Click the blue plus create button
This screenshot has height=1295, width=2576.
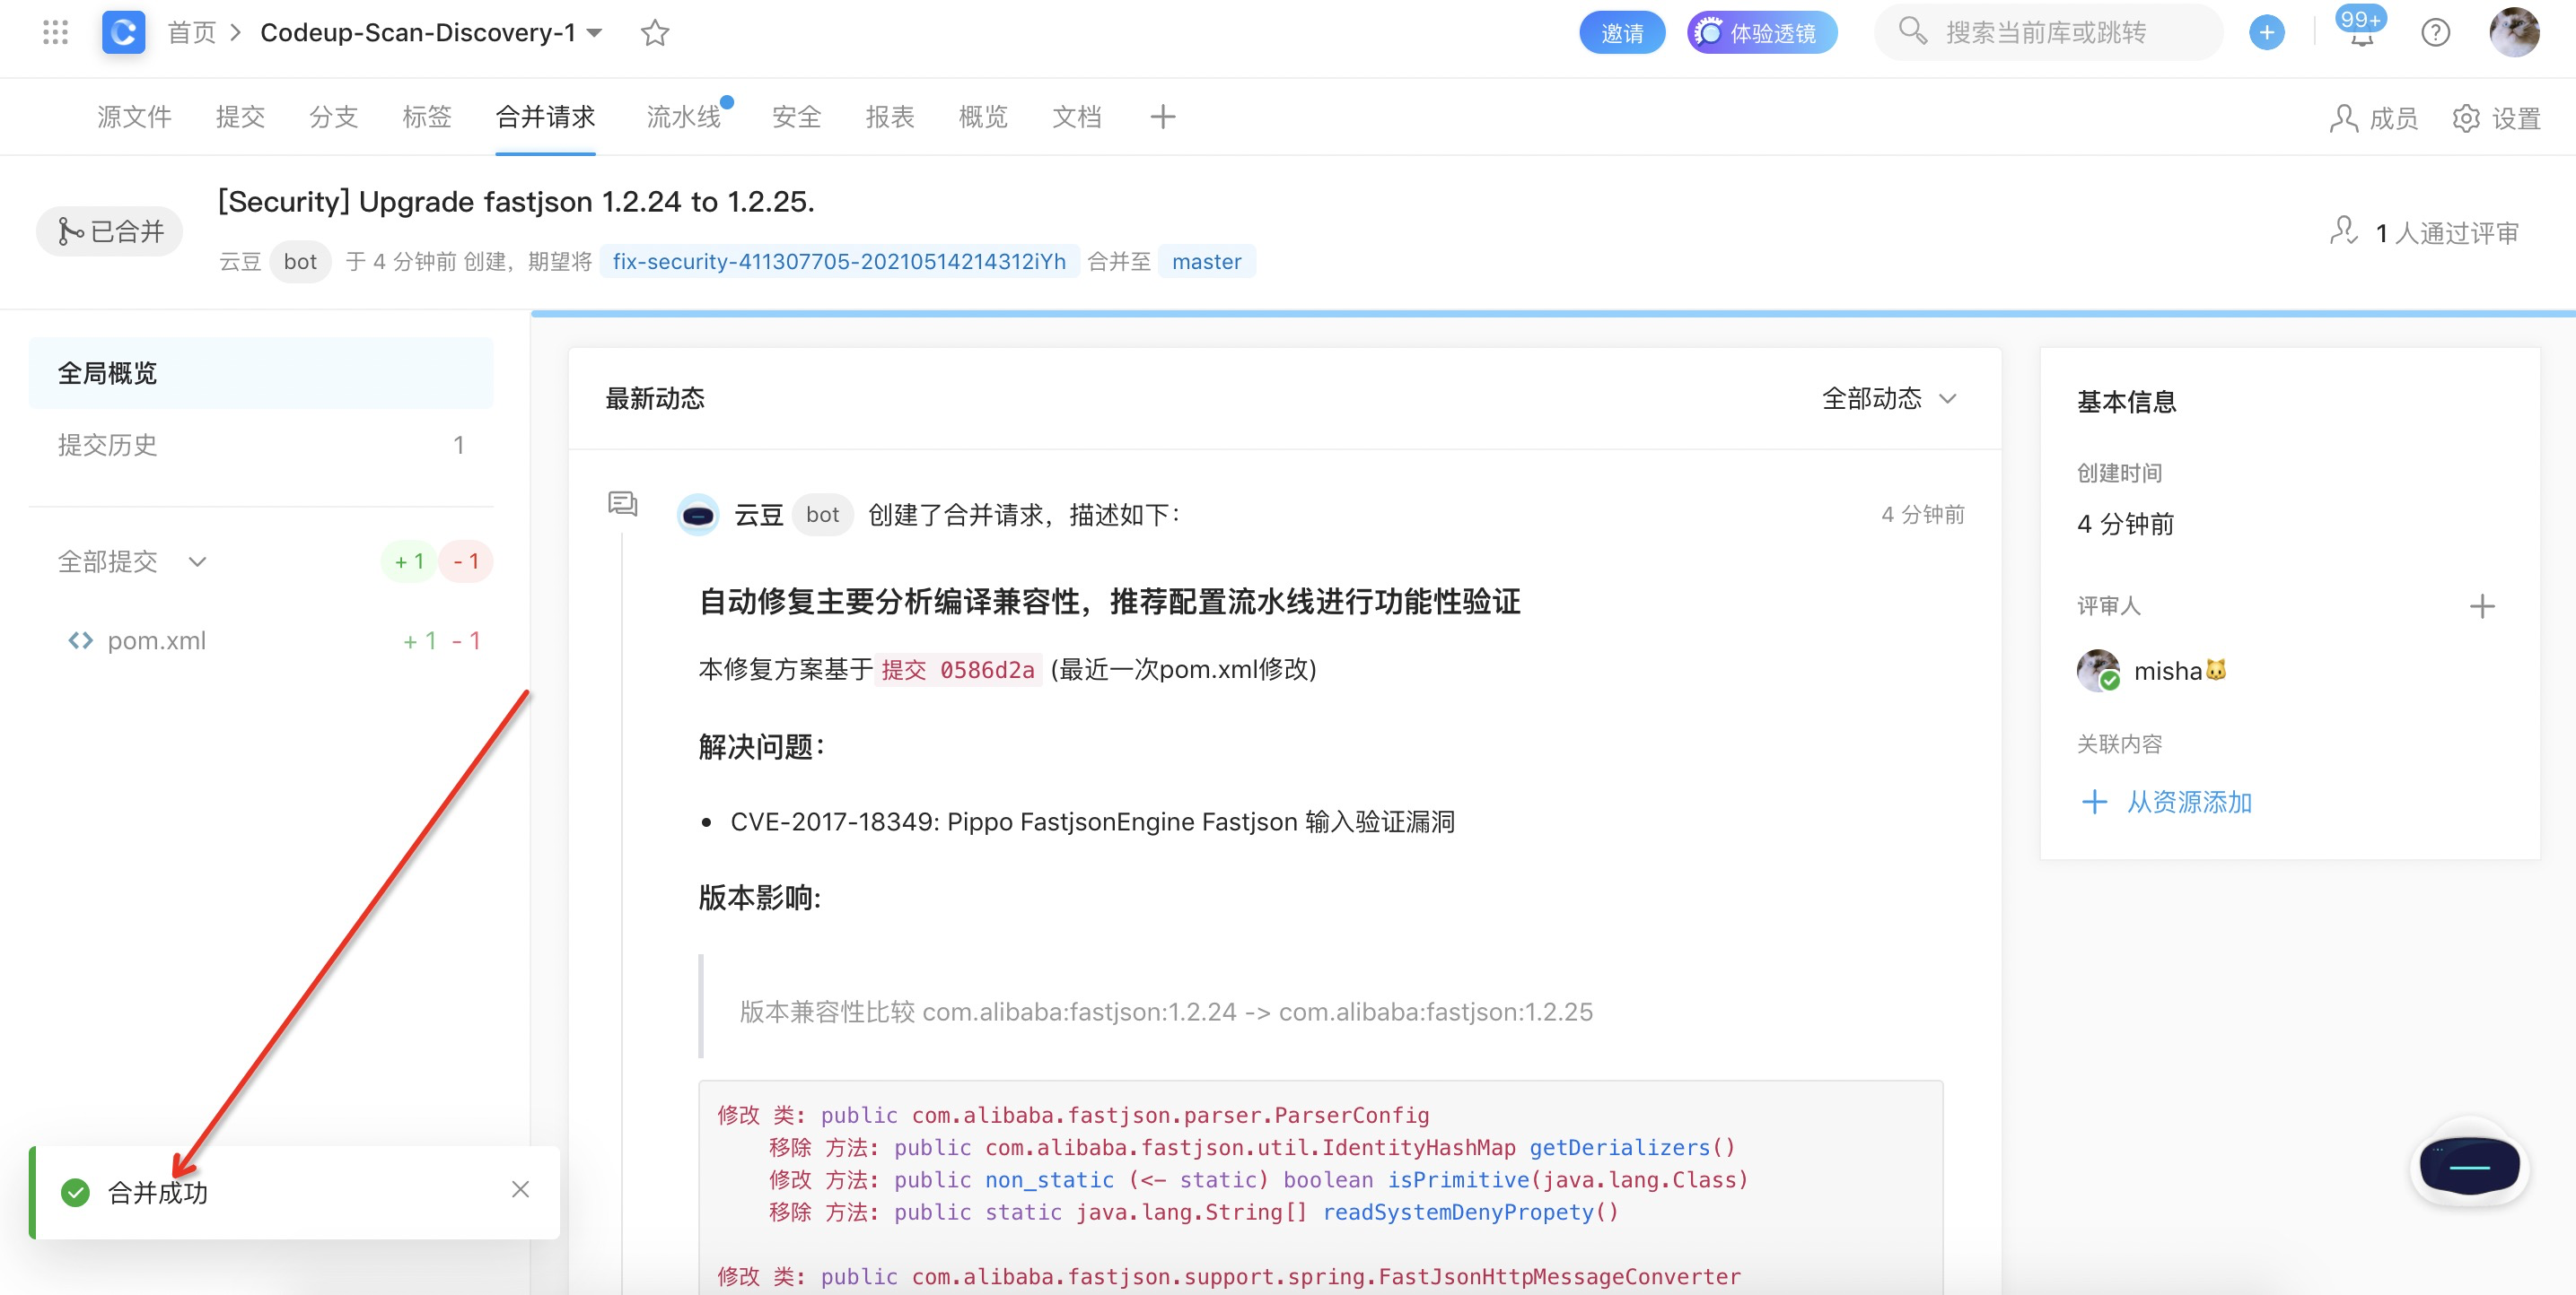(x=2267, y=33)
